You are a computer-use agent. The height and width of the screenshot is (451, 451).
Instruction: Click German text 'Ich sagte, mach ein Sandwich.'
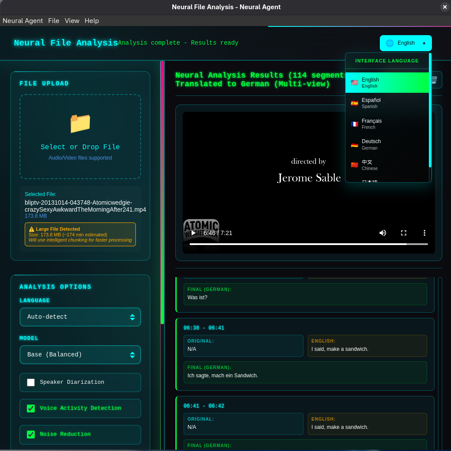click(x=223, y=376)
